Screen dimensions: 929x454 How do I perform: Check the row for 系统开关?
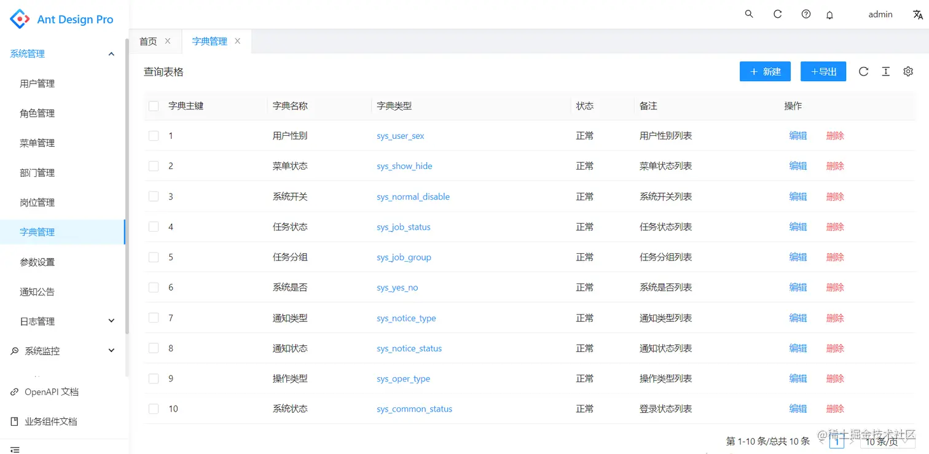pyautogui.click(x=154, y=197)
